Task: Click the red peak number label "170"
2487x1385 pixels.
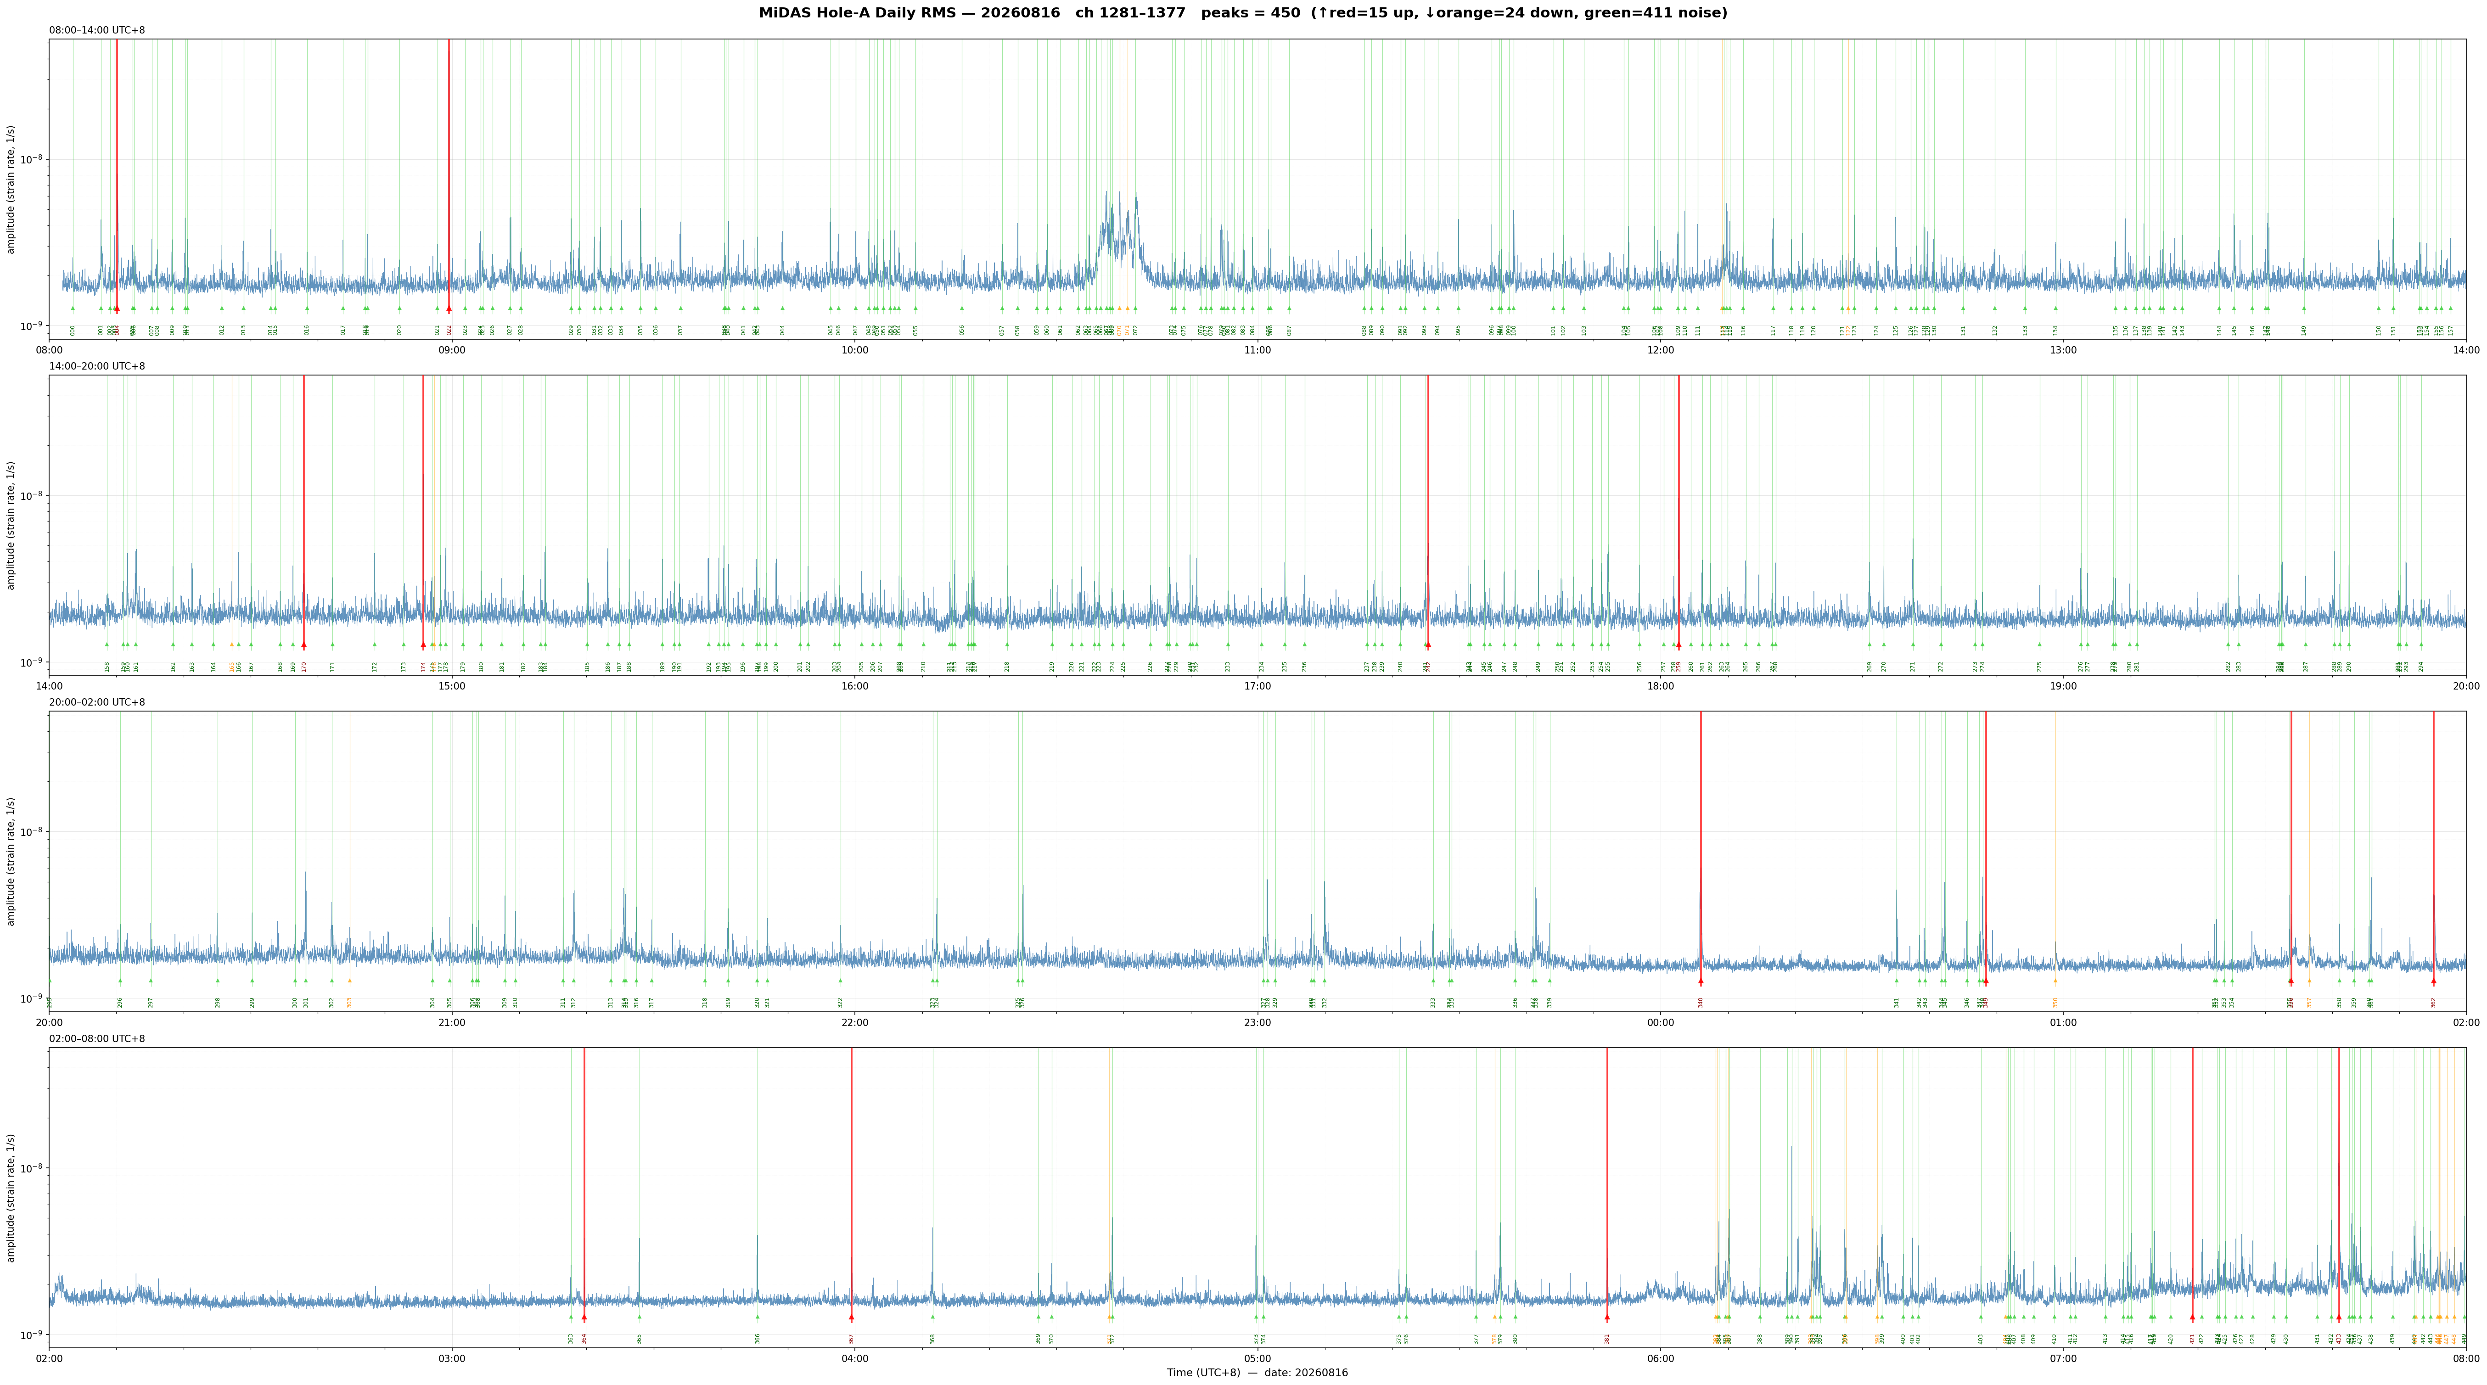Action: tap(304, 666)
